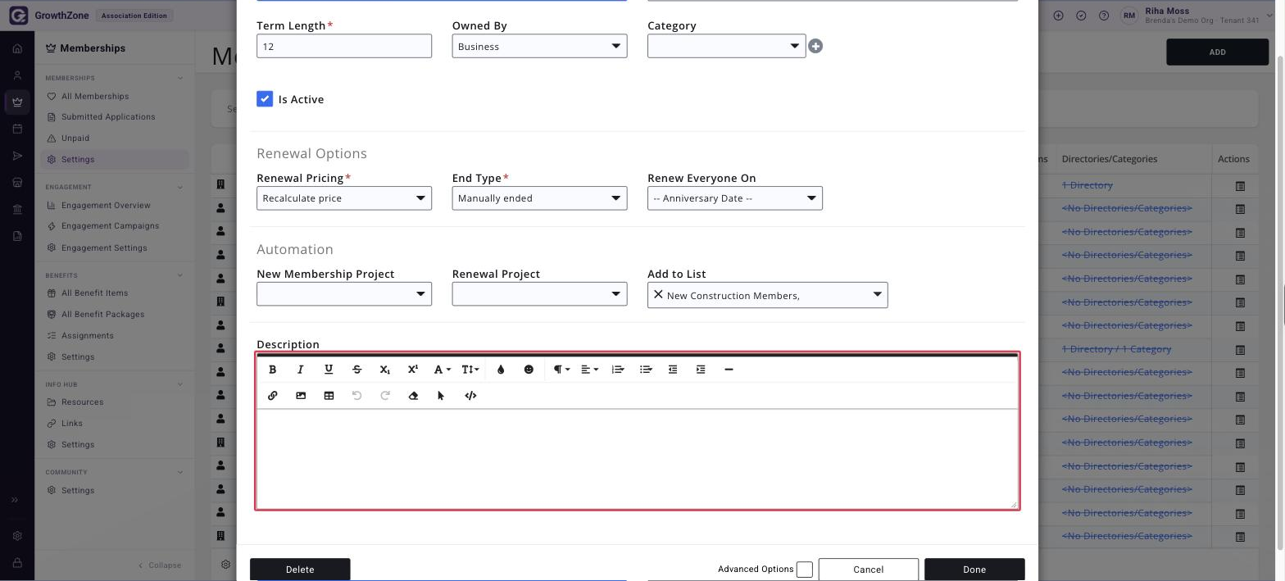This screenshot has width=1285, height=581.
Task: Open Submitted Applications in sidebar
Action: point(108,117)
